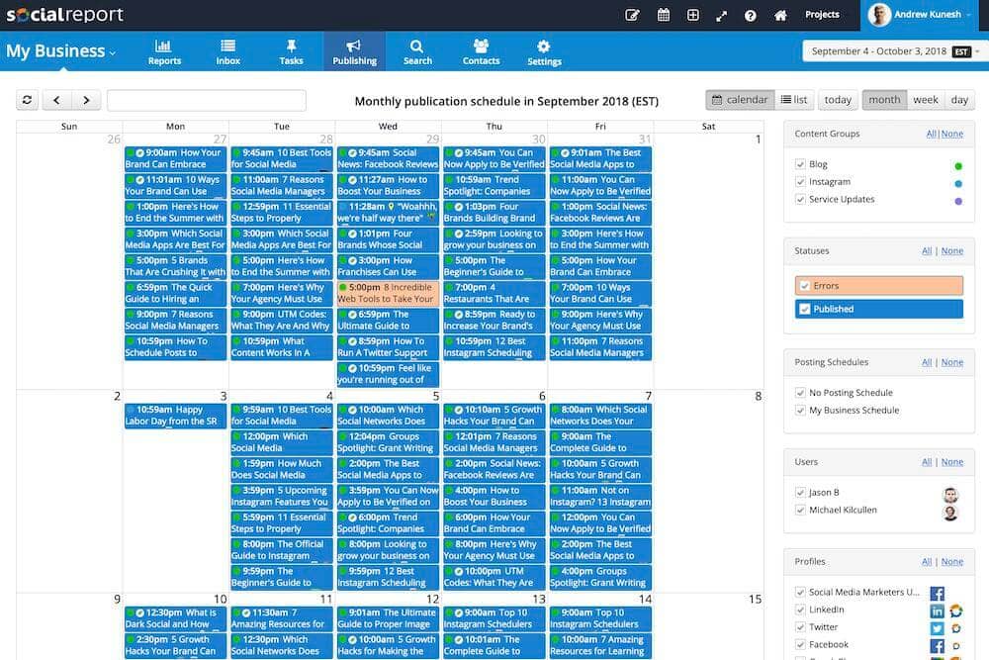Open the Search section
Image resolution: width=989 pixels, height=660 pixels.
tap(417, 51)
